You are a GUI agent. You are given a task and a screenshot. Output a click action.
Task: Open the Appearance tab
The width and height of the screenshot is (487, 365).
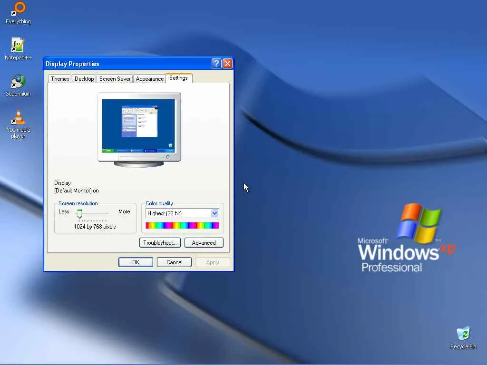point(150,79)
